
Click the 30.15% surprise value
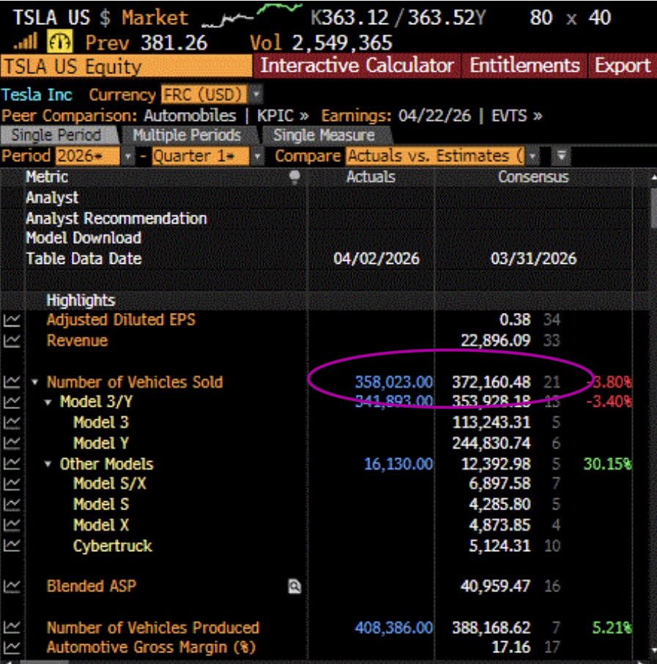click(607, 464)
